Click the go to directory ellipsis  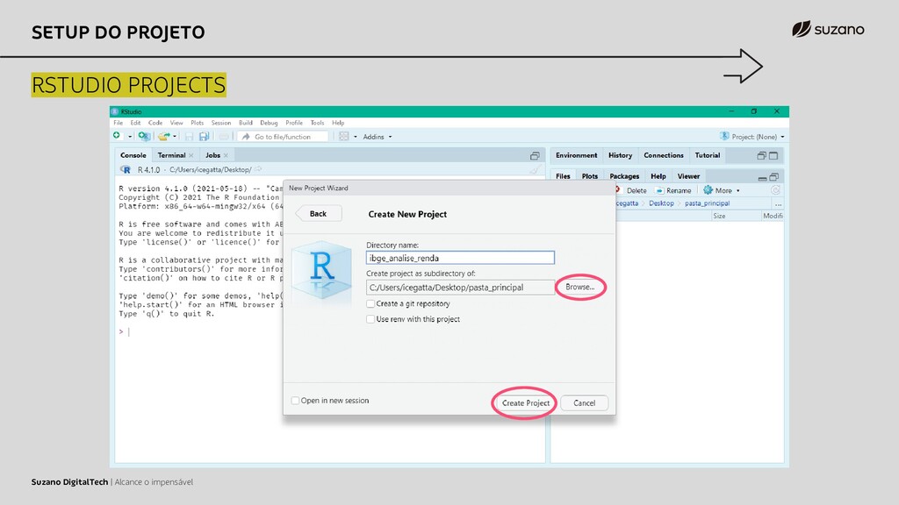point(778,203)
